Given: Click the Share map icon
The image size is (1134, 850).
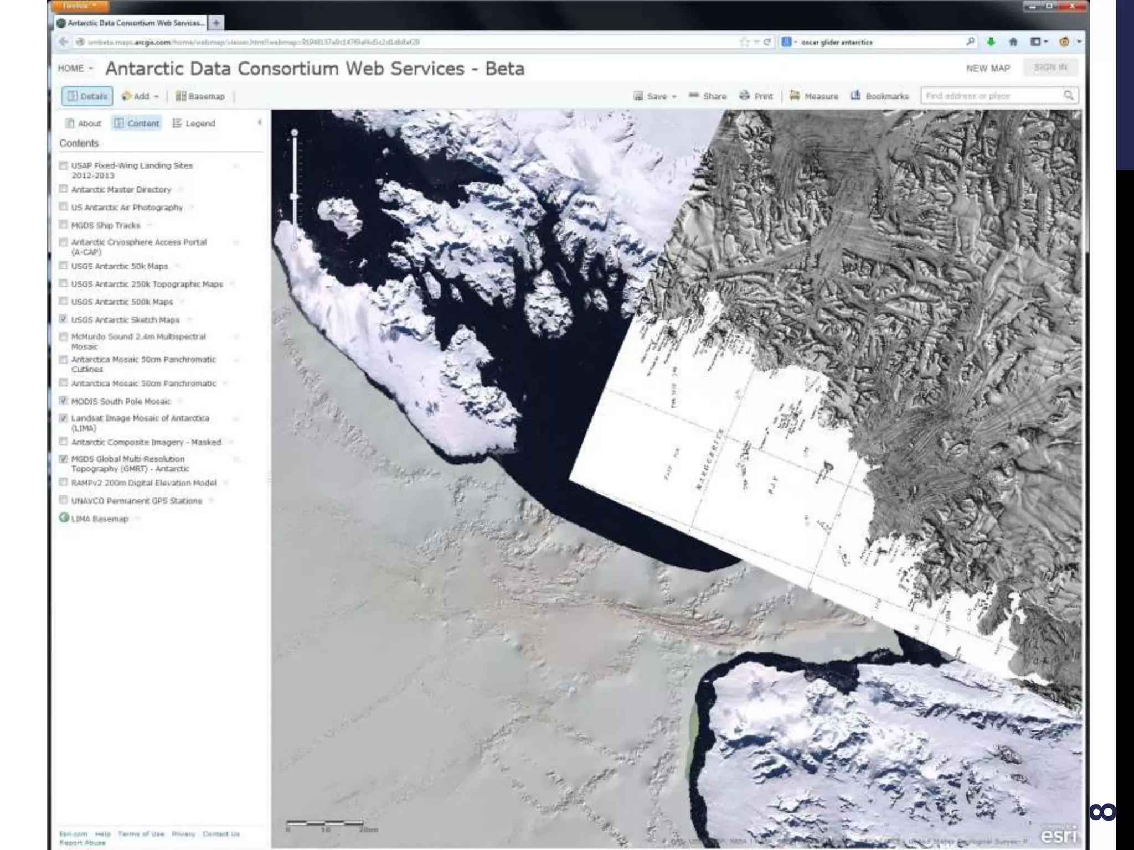Looking at the screenshot, I should [x=694, y=95].
